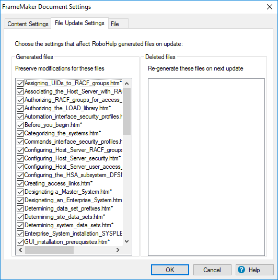The image size is (278, 280).
Task: Click inside the empty Deleted files list box
Action: 206,167
